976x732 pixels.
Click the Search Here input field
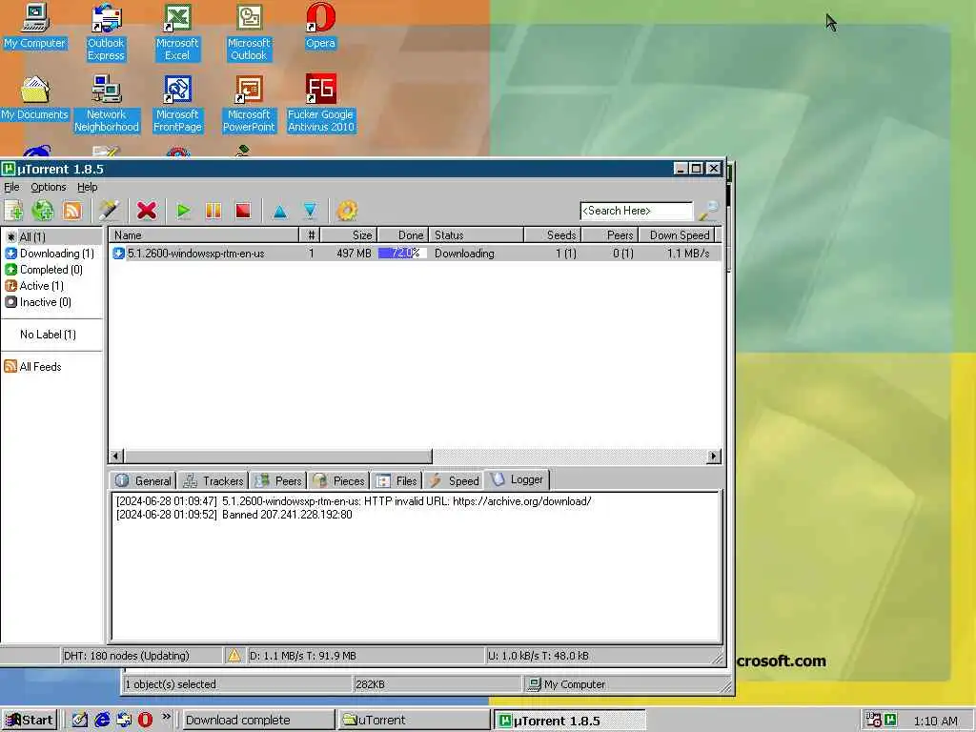(636, 211)
